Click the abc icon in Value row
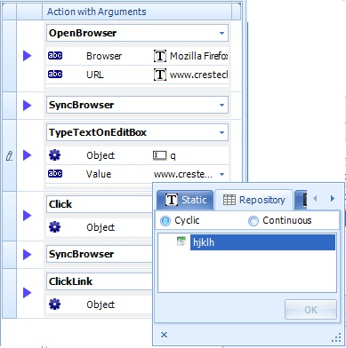 [55, 173]
